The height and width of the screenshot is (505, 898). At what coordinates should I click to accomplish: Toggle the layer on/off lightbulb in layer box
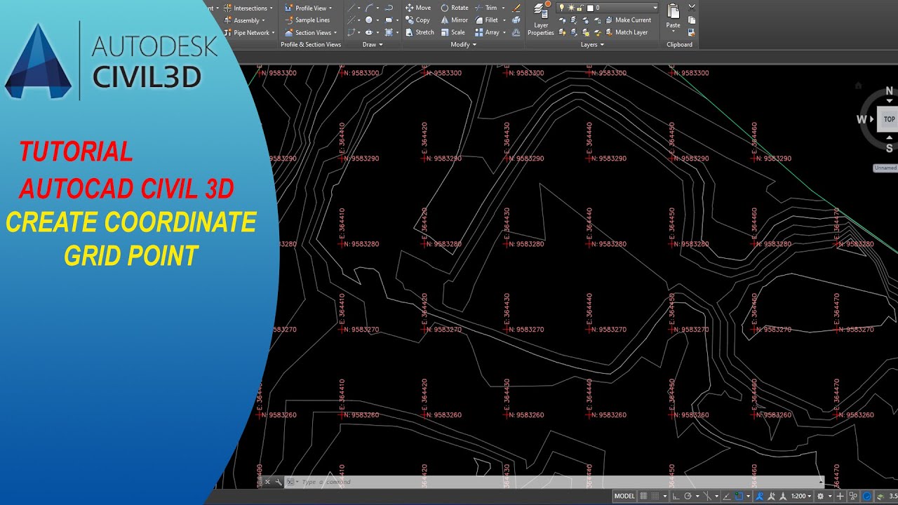(561, 8)
